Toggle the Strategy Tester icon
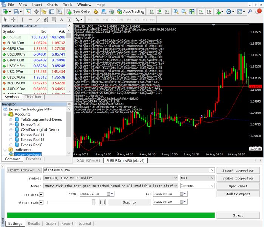The image size is (264, 227). (60, 12)
